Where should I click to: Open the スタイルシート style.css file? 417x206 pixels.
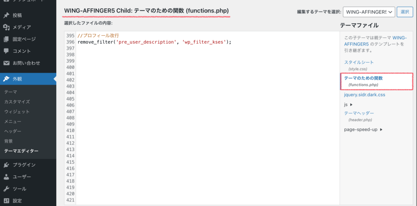359,65
